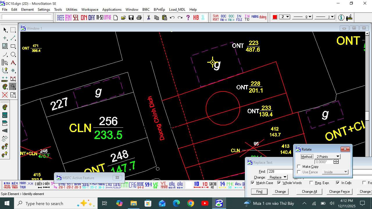The image size is (372, 209).
Task: Click the Paste icon on toolbar
Action: point(164,17)
